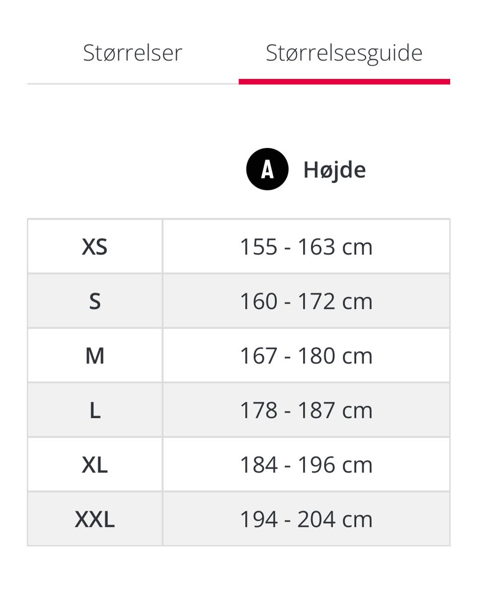Image resolution: width=477 pixels, height=592 pixels.
Task: Click the grey divider line under Størrelser
Action: tap(133, 83)
